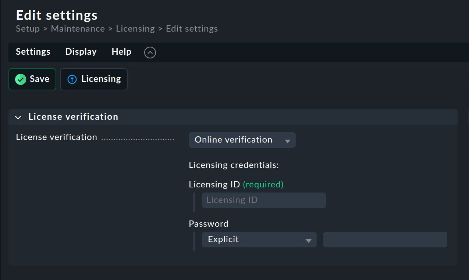The width and height of the screenshot is (469, 280).
Task: Open the Online verification dropdown
Action: (x=242, y=140)
